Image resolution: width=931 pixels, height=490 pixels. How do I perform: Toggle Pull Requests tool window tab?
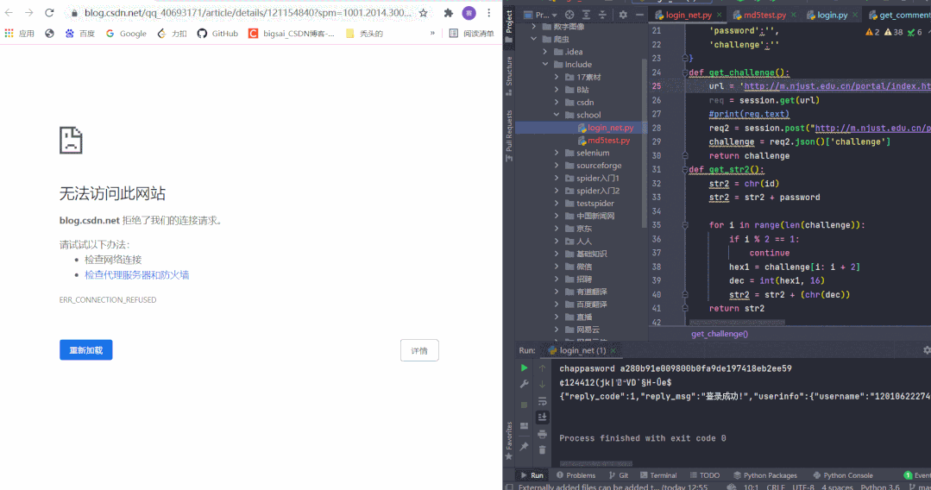(509, 135)
